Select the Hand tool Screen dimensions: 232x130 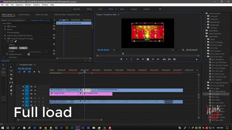[11, 90]
